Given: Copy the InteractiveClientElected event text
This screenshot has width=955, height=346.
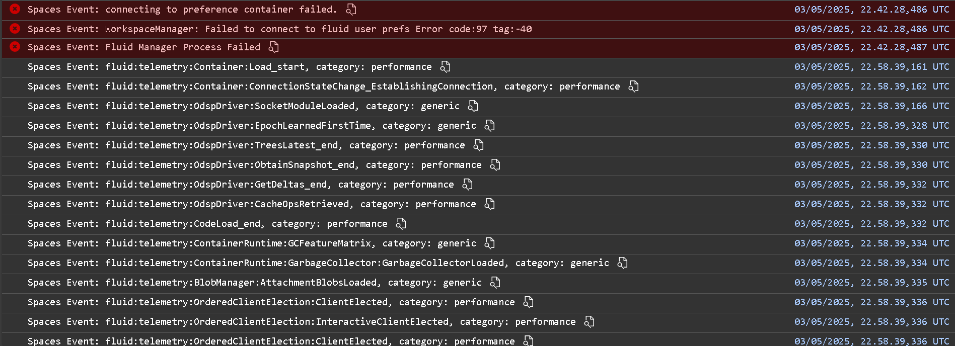Looking at the screenshot, I should [x=589, y=321].
